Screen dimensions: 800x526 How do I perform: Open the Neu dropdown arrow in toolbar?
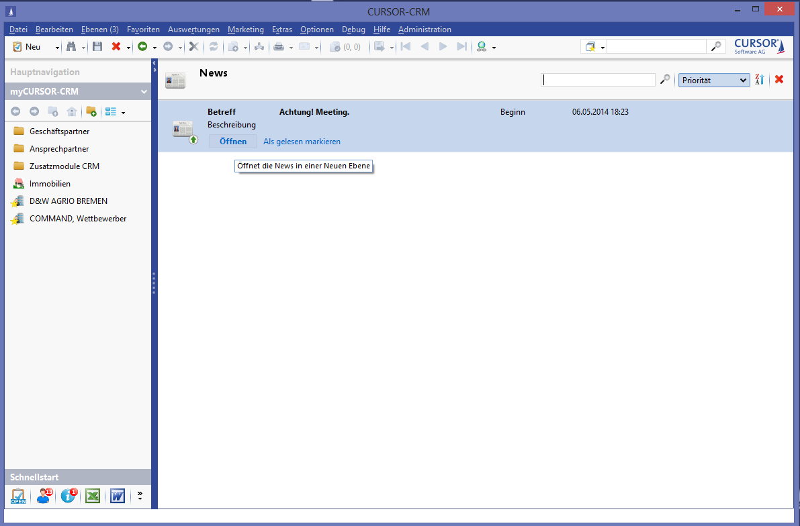coord(57,48)
